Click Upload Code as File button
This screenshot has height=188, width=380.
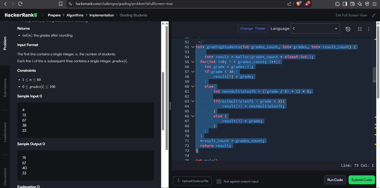click(192, 181)
